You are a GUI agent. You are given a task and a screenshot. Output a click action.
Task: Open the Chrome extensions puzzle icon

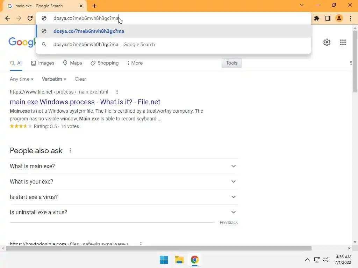pos(317,18)
